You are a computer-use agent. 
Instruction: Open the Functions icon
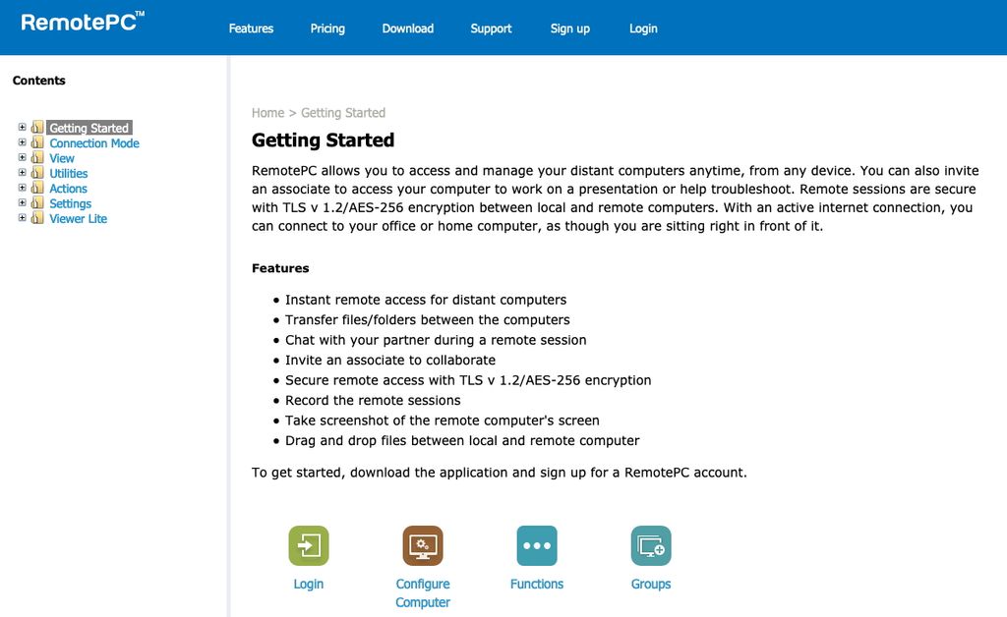click(x=537, y=545)
